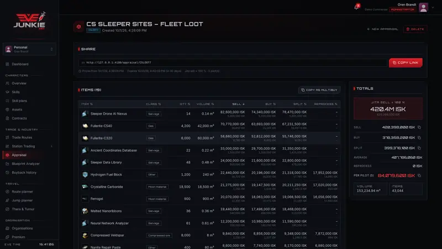Click the Fullerite-C320 item icon
The height and width of the screenshot is (249, 442).
tap(85, 138)
